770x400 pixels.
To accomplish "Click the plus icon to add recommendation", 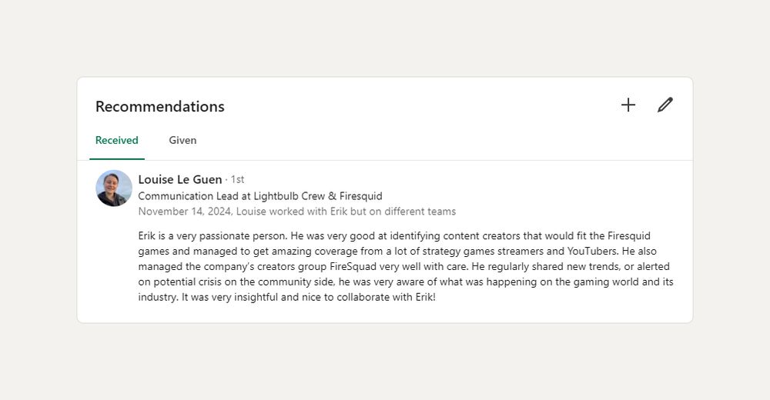I will [x=628, y=105].
